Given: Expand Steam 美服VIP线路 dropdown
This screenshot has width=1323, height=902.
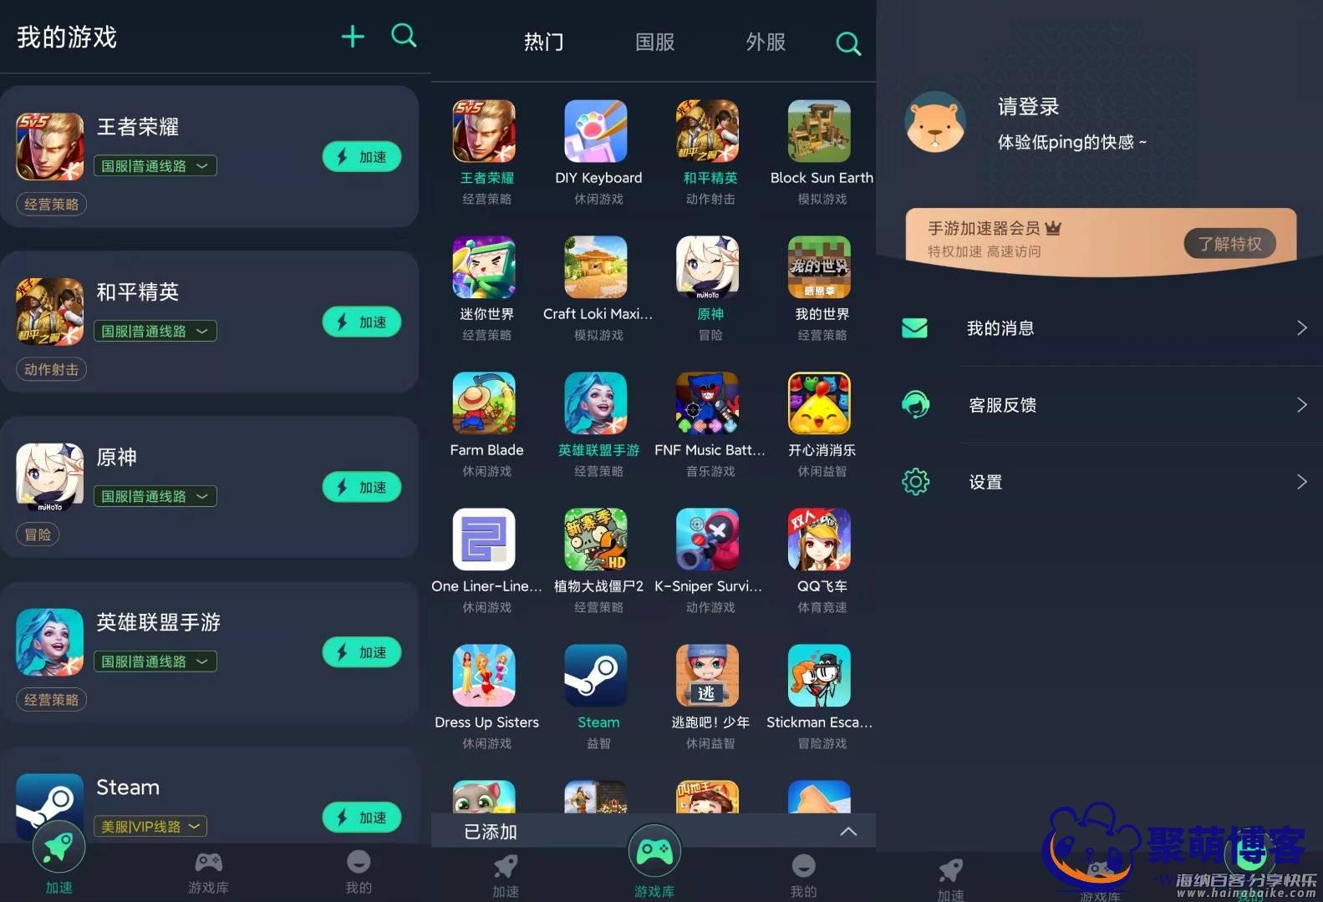Looking at the screenshot, I should [150, 827].
